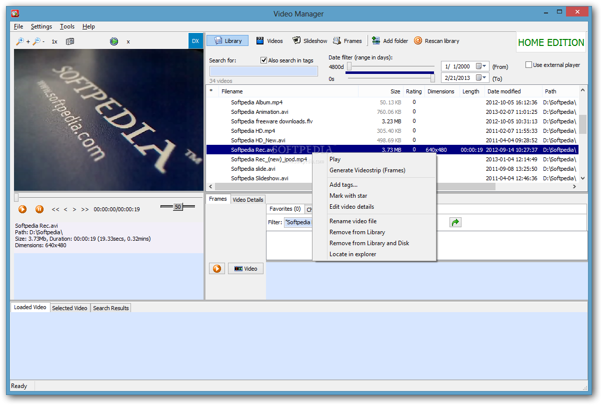602x405 pixels.
Task: Click Rescan library
Action: 436,41
